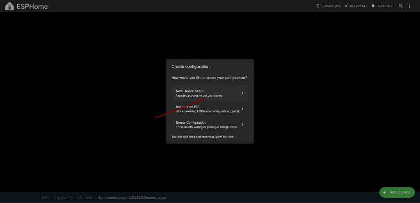Expand the Import from File chevron arrow
420x203 pixels.
click(x=242, y=109)
